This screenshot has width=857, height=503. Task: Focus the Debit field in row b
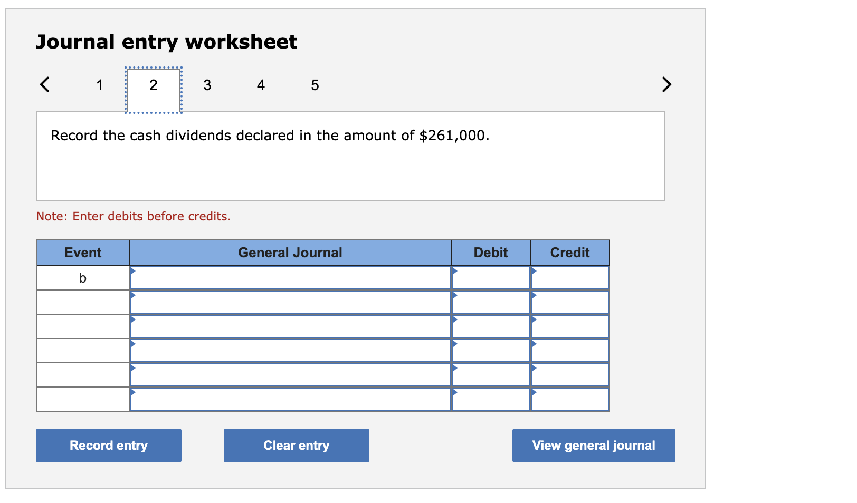pos(491,278)
